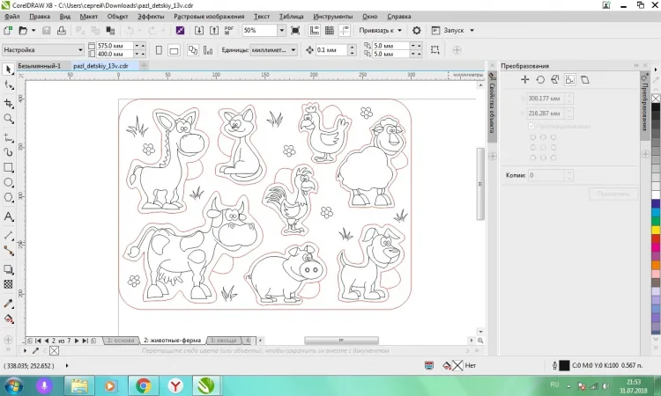Image resolution: width=661 pixels, height=396 pixels.
Task: Open Chrome from the taskbar
Action: (x=144, y=385)
